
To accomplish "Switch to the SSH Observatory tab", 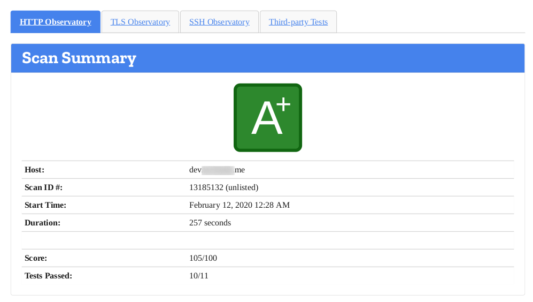I will 219,22.
